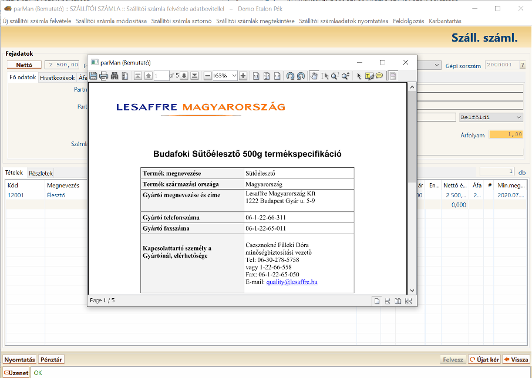Click the Nyomtatás button
Screen dimensions: 532x378
(x=20, y=359)
